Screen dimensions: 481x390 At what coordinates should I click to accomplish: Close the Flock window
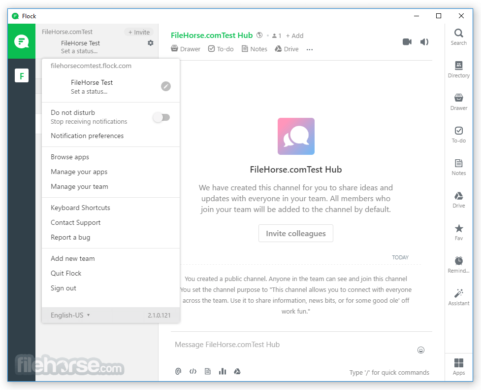point(461,16)
